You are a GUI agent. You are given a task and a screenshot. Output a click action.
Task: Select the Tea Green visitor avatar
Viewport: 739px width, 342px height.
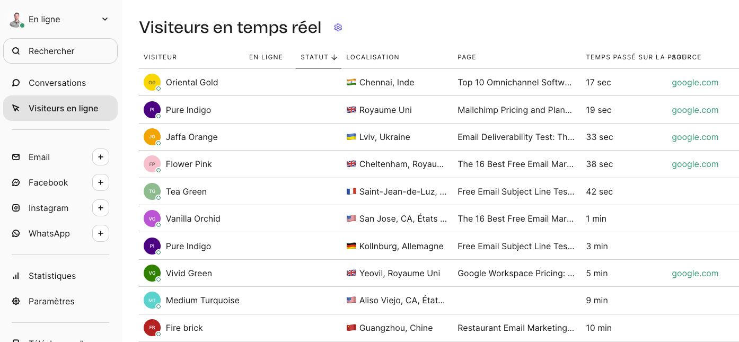[x=152, y=191]
